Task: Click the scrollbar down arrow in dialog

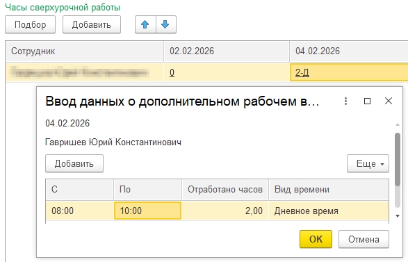Action: point(398,215)
